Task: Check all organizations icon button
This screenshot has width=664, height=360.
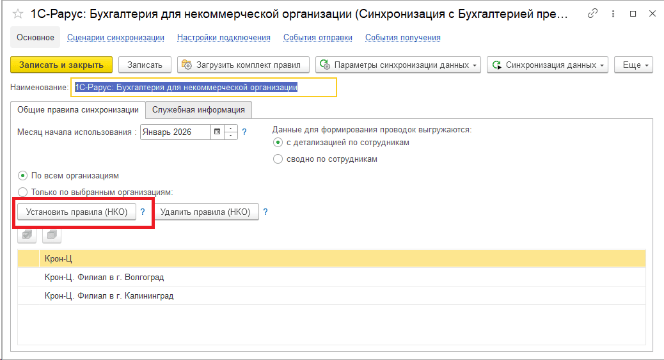Action: pyautogui.click(x=27, y=235)
